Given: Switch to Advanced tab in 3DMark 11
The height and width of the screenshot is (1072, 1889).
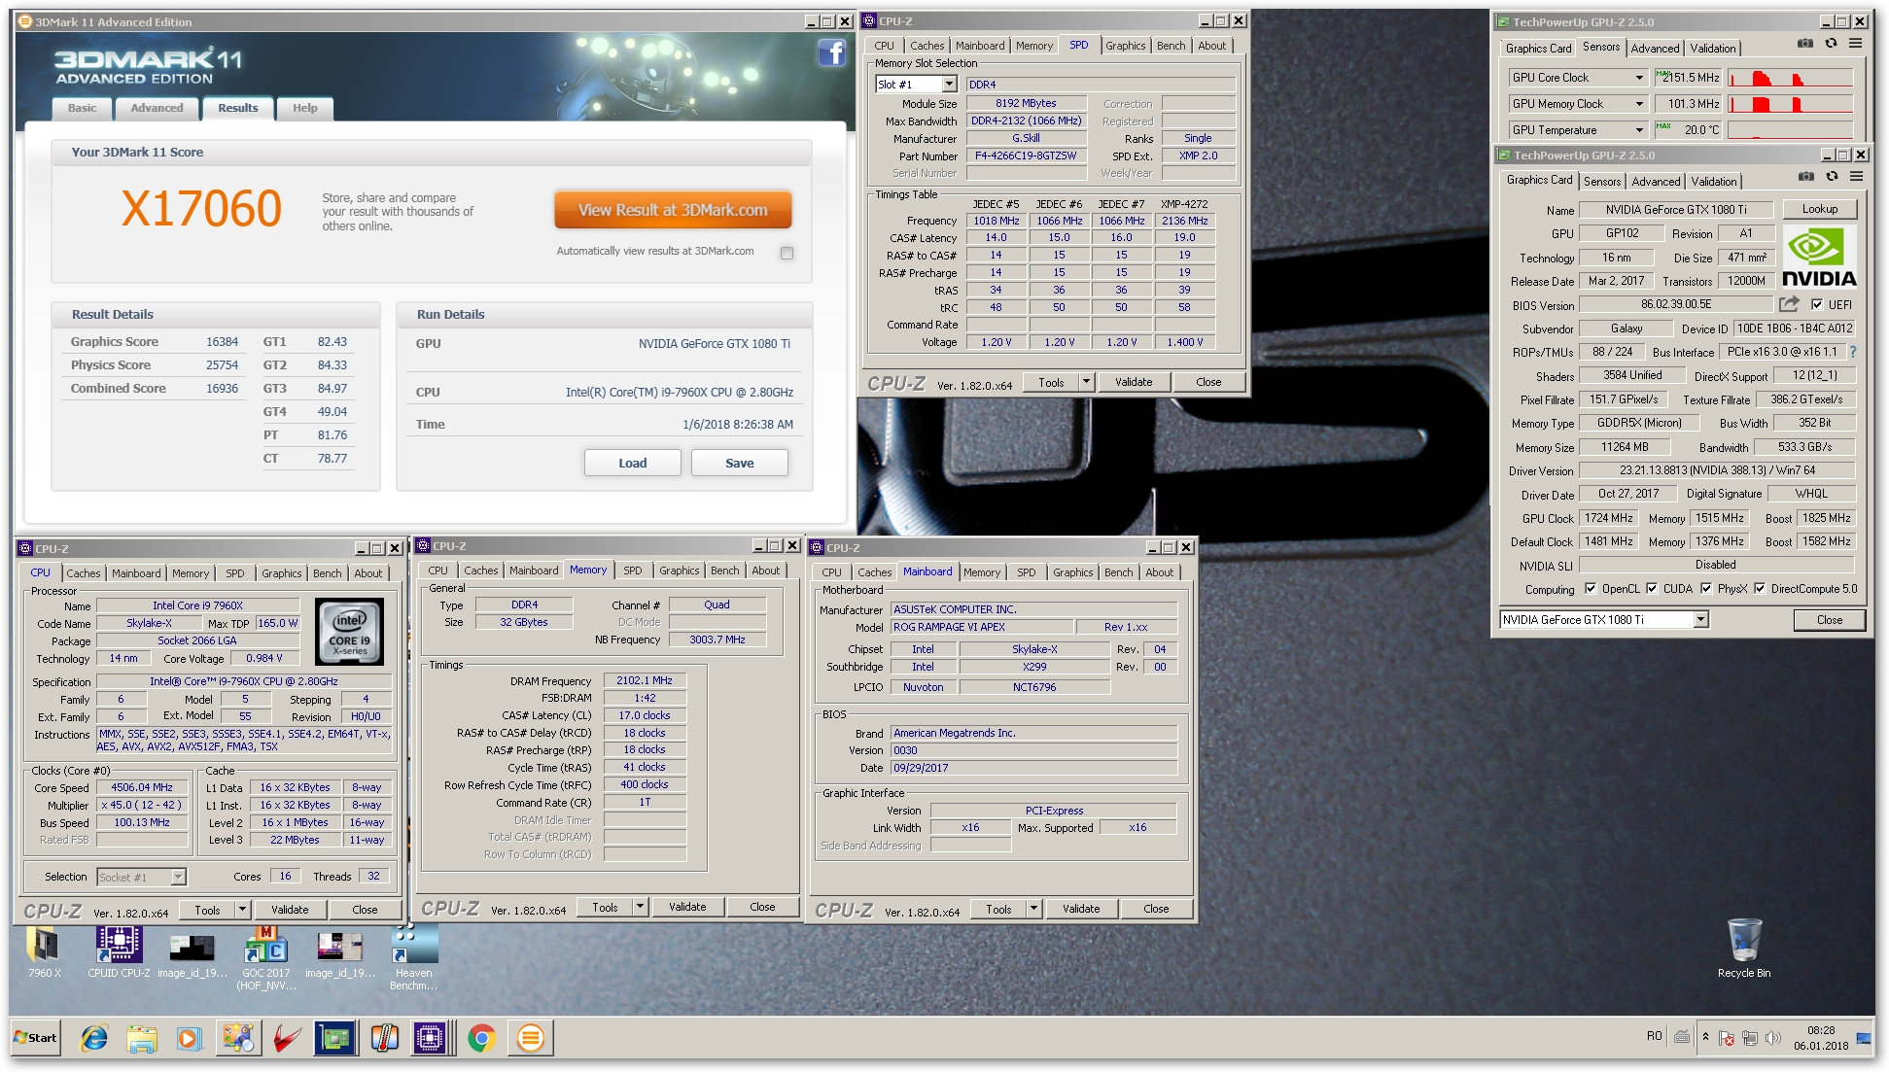Looking at the screenshot, I should click(x=157, y=108).
